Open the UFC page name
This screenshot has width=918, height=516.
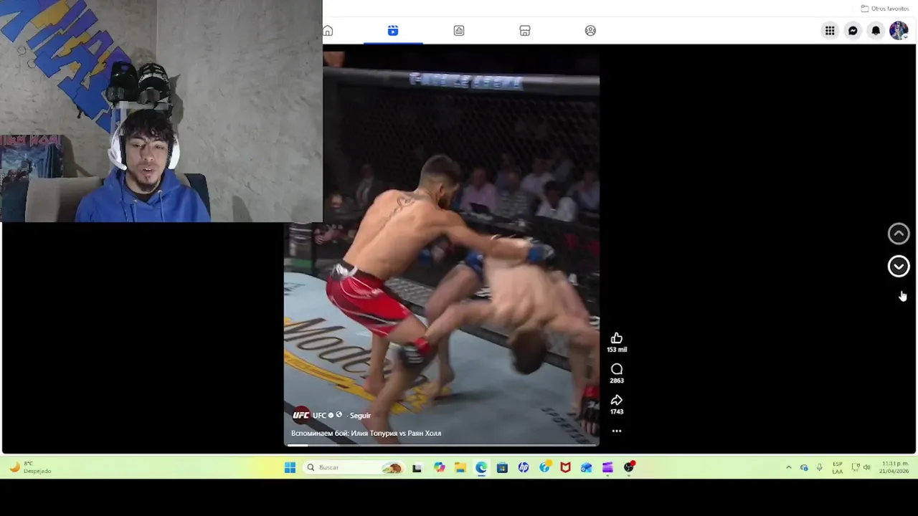pos(319,416)
